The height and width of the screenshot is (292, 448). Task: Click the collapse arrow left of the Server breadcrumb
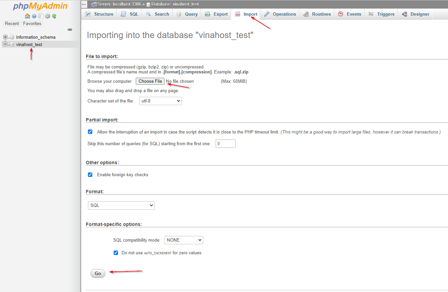84,4
